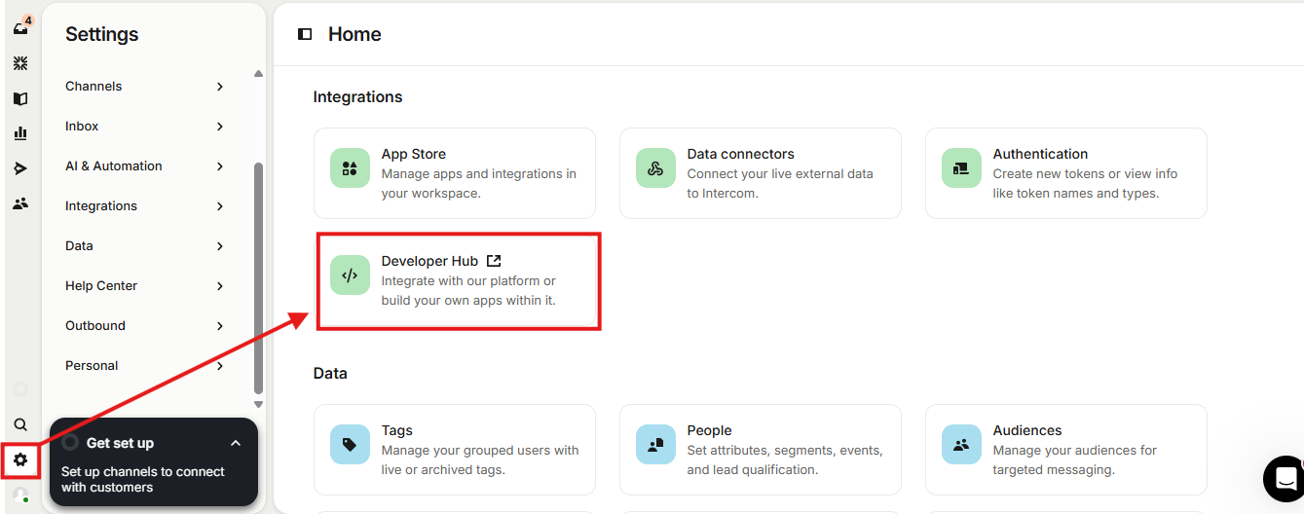The height and width of the screenshot is (514, 1304).
Task: Expand the Personal chevron
Action: (220, 366)
